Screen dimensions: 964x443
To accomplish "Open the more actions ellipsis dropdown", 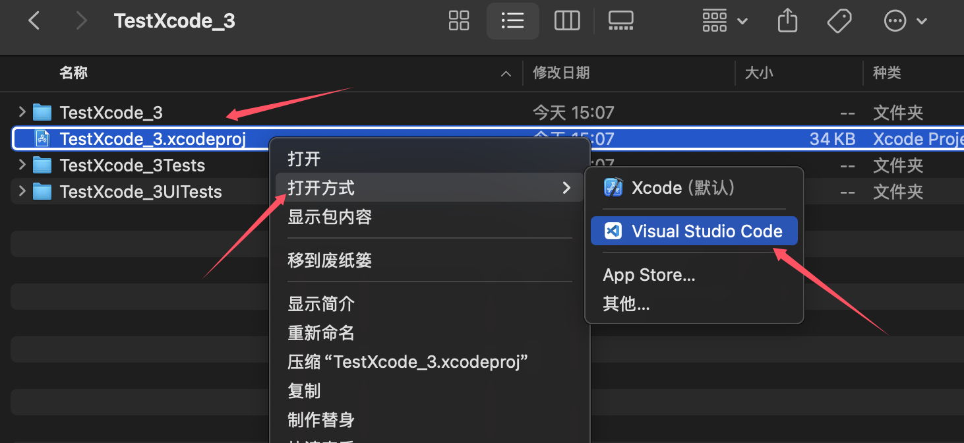I will click(905, 21).
